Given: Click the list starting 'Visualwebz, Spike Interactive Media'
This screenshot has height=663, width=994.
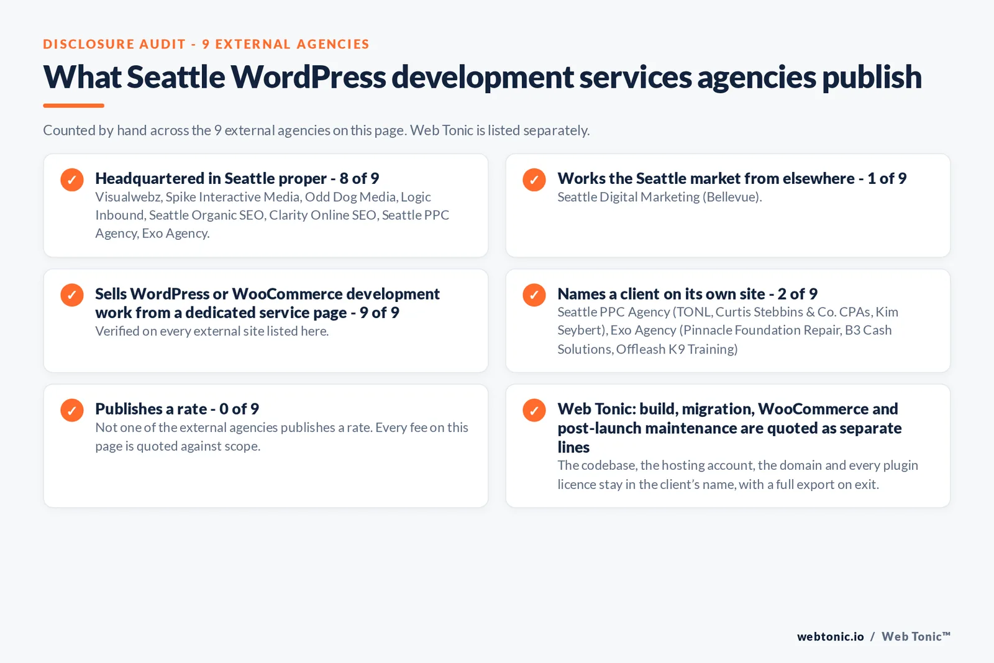Looking at the screenshot, I should [x=272, y=215].
